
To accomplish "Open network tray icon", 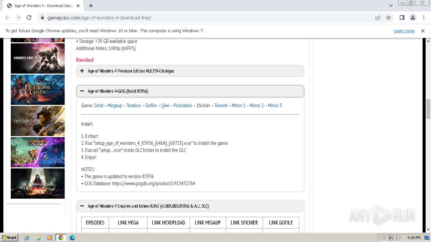I will click(391, 238).
